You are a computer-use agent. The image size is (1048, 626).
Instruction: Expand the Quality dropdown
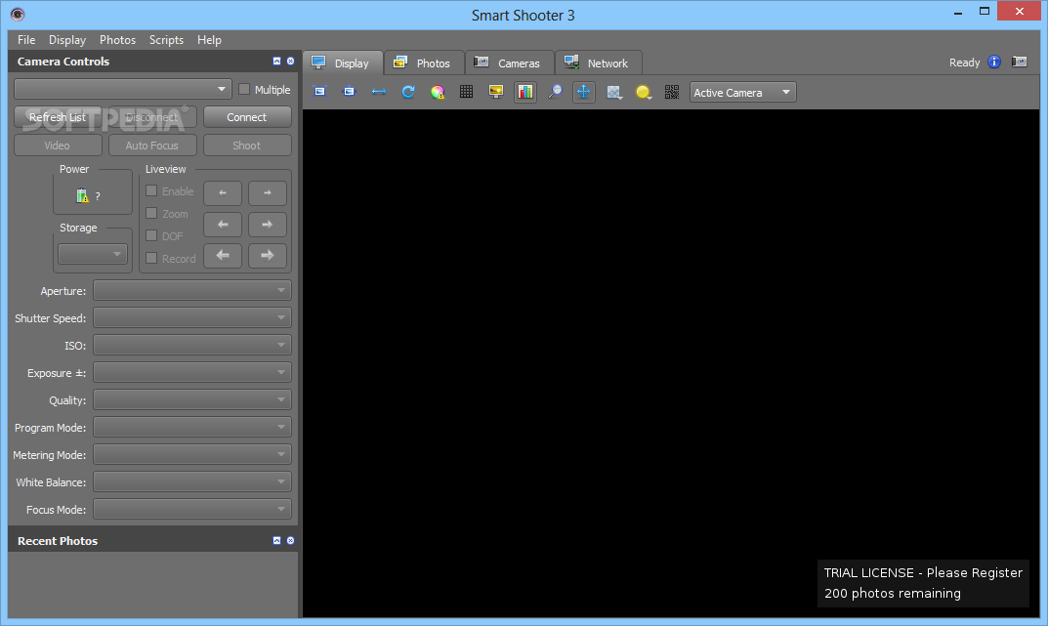(x=192, y=400)
